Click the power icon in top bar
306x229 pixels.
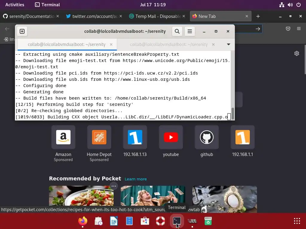point(299,5)
